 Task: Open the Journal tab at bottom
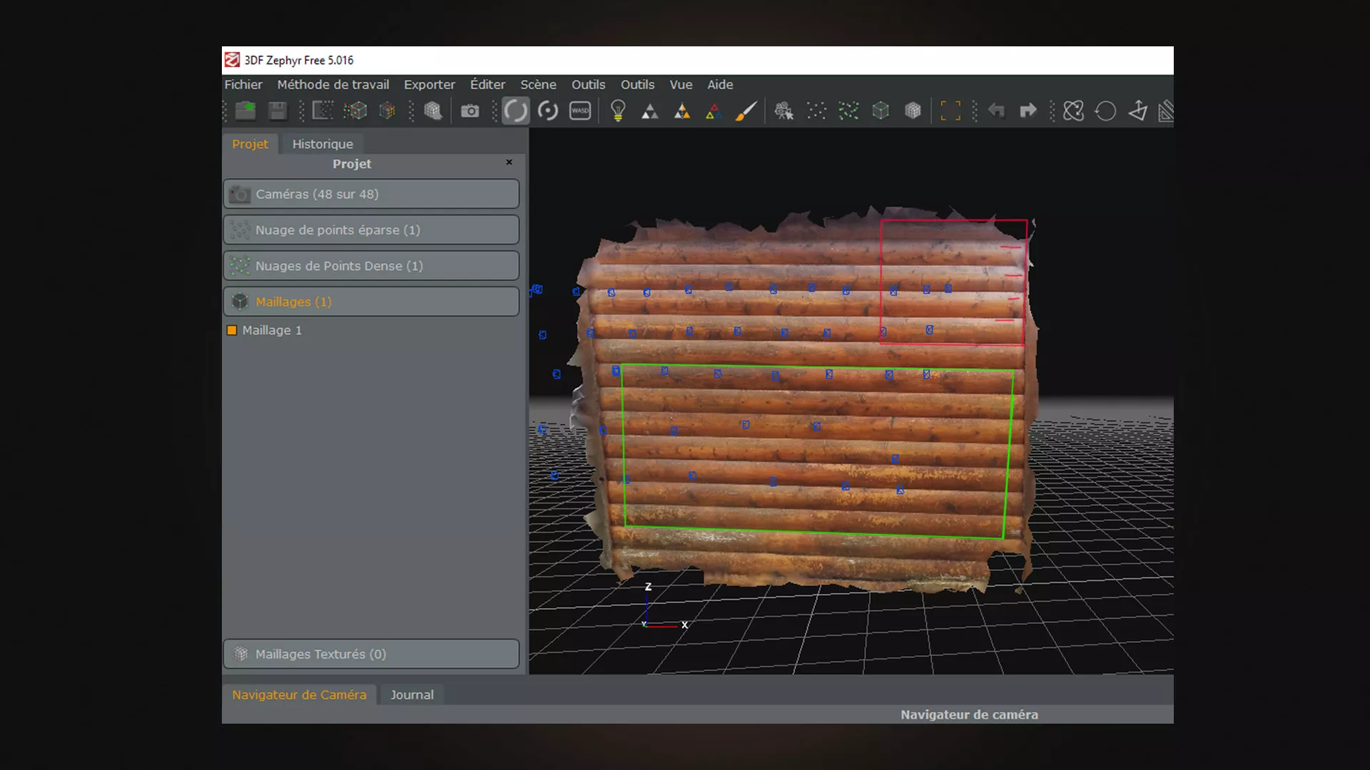click(412, 694)
